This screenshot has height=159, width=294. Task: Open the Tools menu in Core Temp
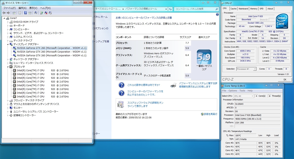(x=242, y=91)
